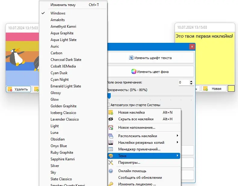Apply the Amakrits theme
This screenshot has height=186, width=238.
(x=73, y=20)
